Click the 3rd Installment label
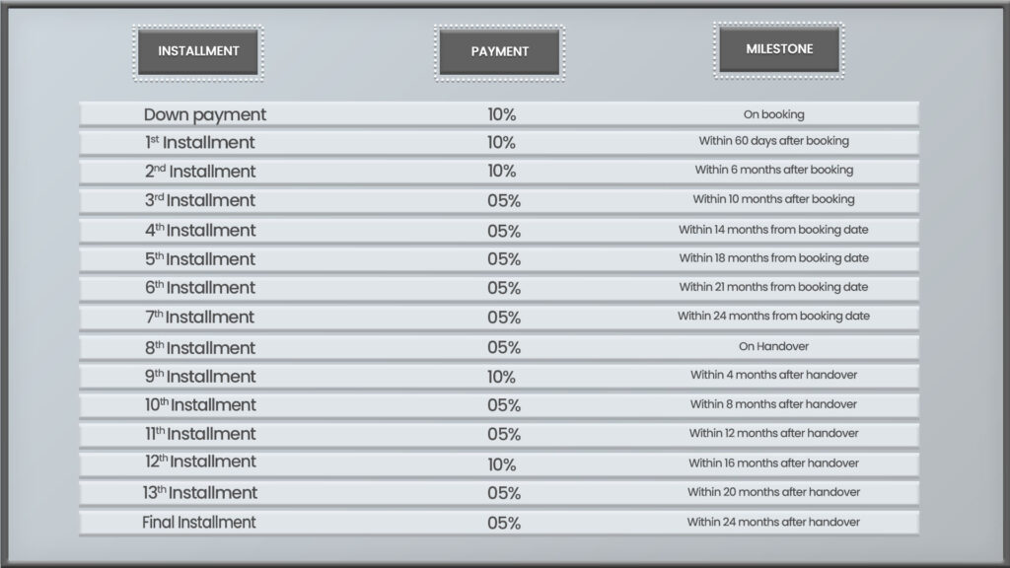Screen dimensions: 1010x568 pyautogui.click(x=200, y=200)
